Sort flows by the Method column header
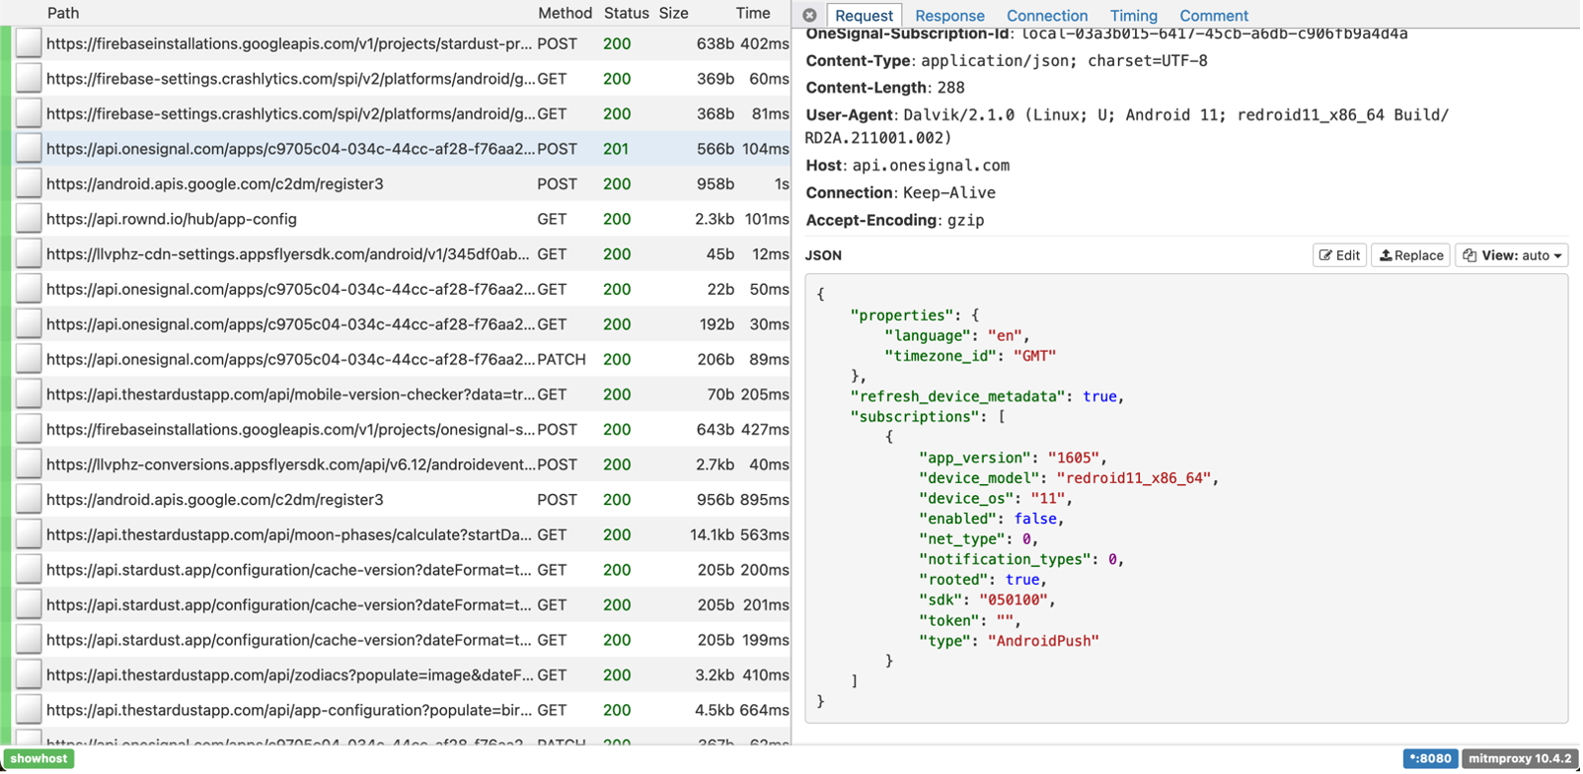 pyautogui.click(x=565, y=13)
